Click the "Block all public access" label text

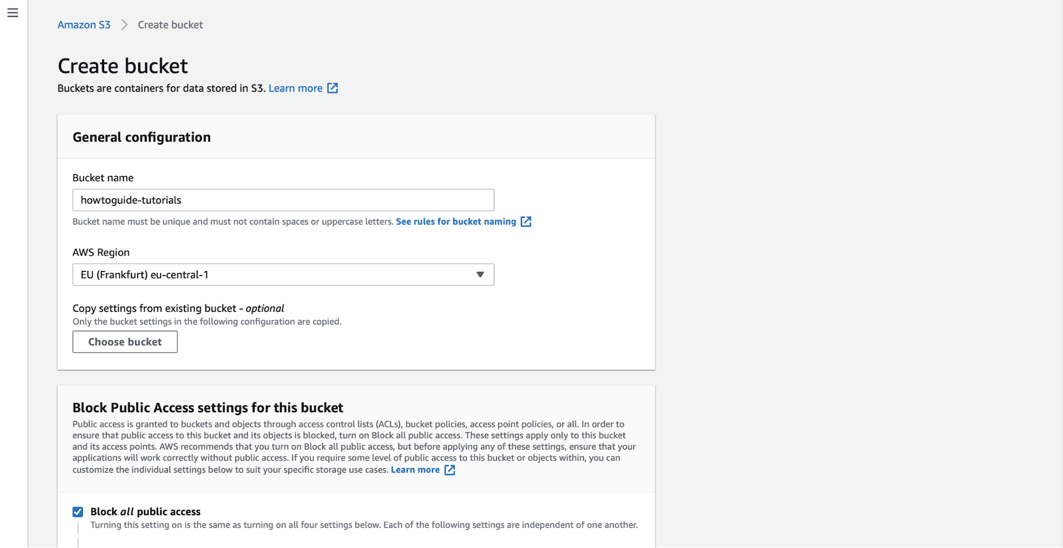tap(145, 512)
